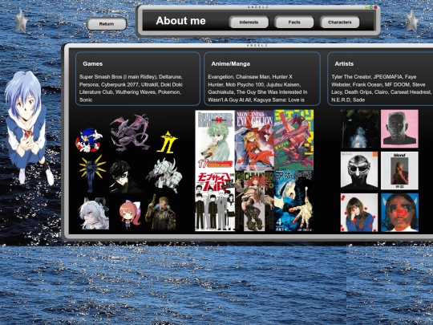Image resolution: width=433 pixels, height=325 pixels.
Task: Click the About me title
Action: click(x=180, y=21)
